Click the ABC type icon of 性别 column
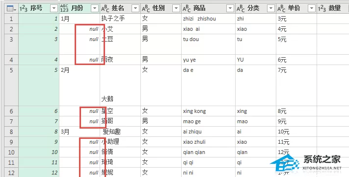 (x=146, y=8)
